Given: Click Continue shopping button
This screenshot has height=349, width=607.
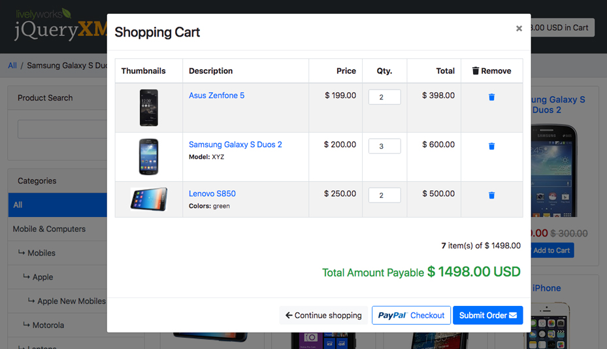Looking at the screenshot, I should tap(323, 315).
